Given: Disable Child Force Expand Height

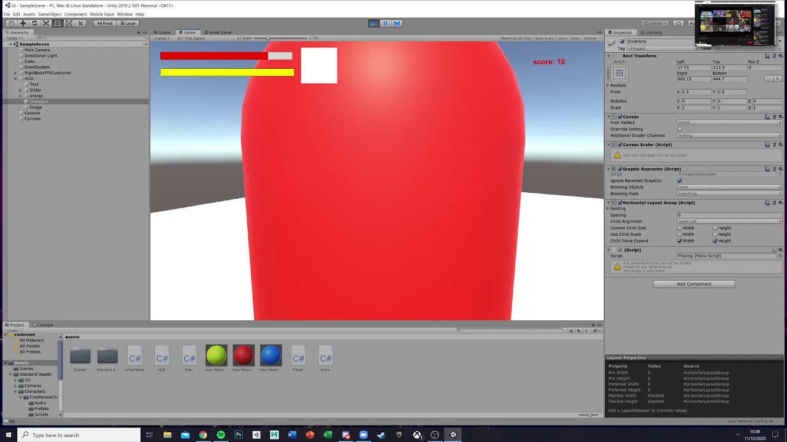Looking at the screenshot, I should click(x=715, y=241).
